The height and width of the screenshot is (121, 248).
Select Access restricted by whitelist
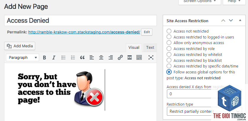169,54
